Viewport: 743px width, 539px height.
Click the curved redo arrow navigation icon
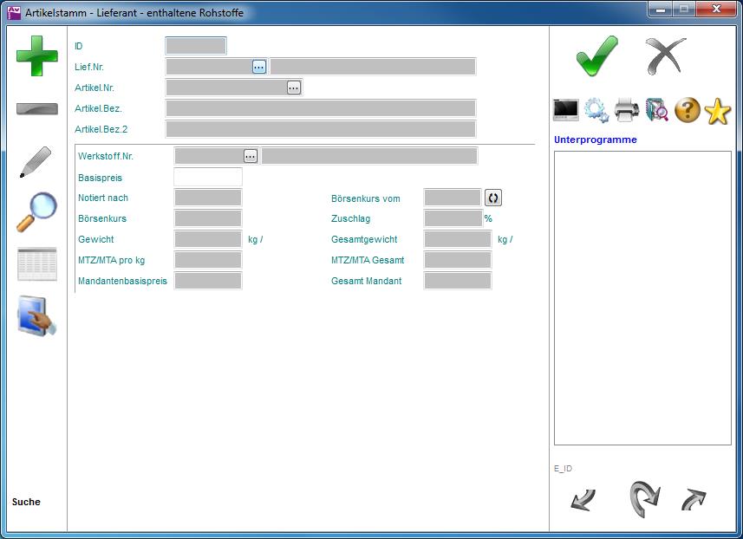tap(644, 498)
